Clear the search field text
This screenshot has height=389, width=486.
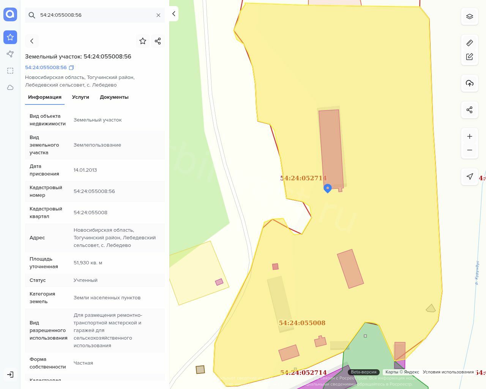point(158,15)
